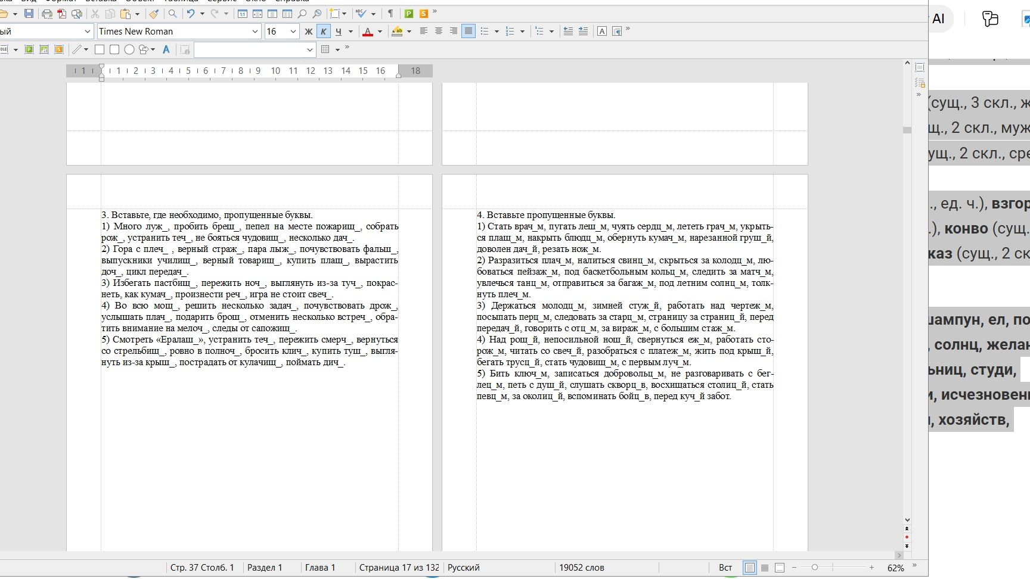Image resolution: width=1030 pixels, height=579 pixels.
Task: Print the document using the printer icon
Action: [x=46, y=14]
